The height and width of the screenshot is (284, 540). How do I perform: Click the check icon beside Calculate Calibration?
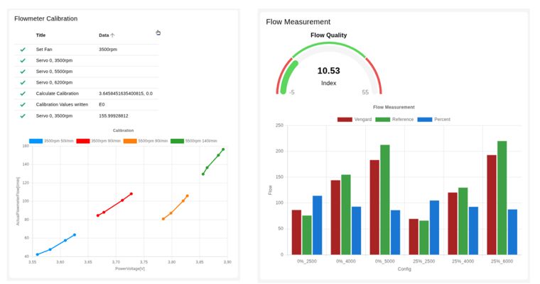(23, 93)
